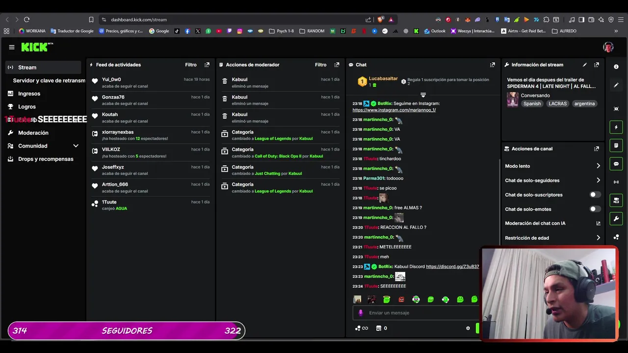Toggle the wrench stream info sidebar icon

pyautogui.click(x=616, y=218)
